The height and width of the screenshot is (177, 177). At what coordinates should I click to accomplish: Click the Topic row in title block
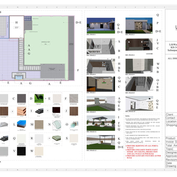pyautogui.click(x=171, y=149)
